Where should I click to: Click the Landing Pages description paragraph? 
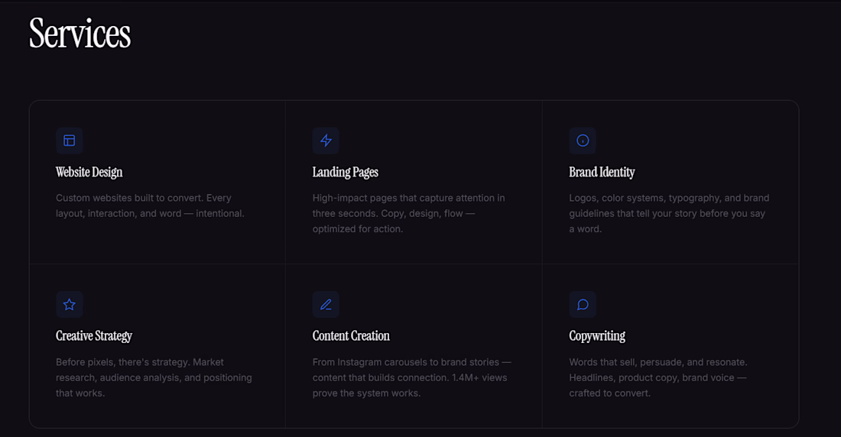(x=409, y=213)
